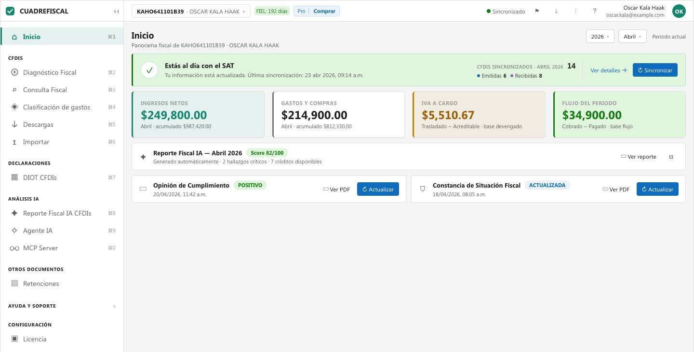Click the green checkmark circle in SAT banner
694x352 pixels.
click(149, 70)
